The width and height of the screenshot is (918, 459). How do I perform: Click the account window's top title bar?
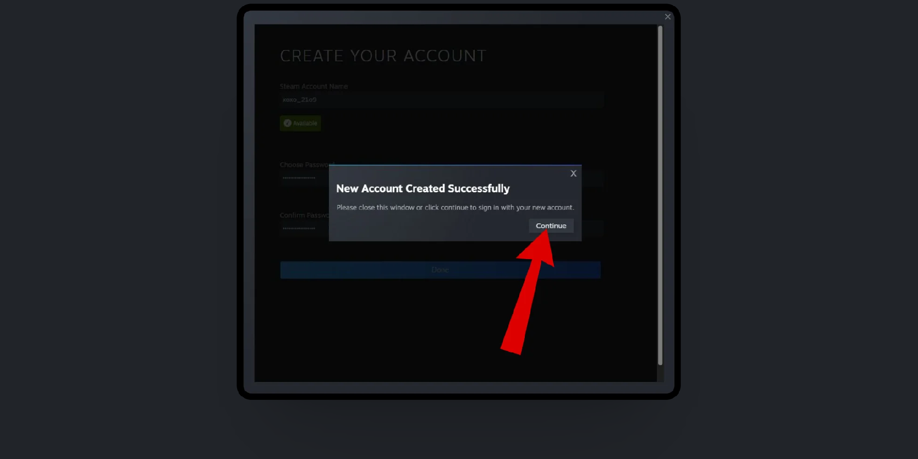[x=454, y=17]
